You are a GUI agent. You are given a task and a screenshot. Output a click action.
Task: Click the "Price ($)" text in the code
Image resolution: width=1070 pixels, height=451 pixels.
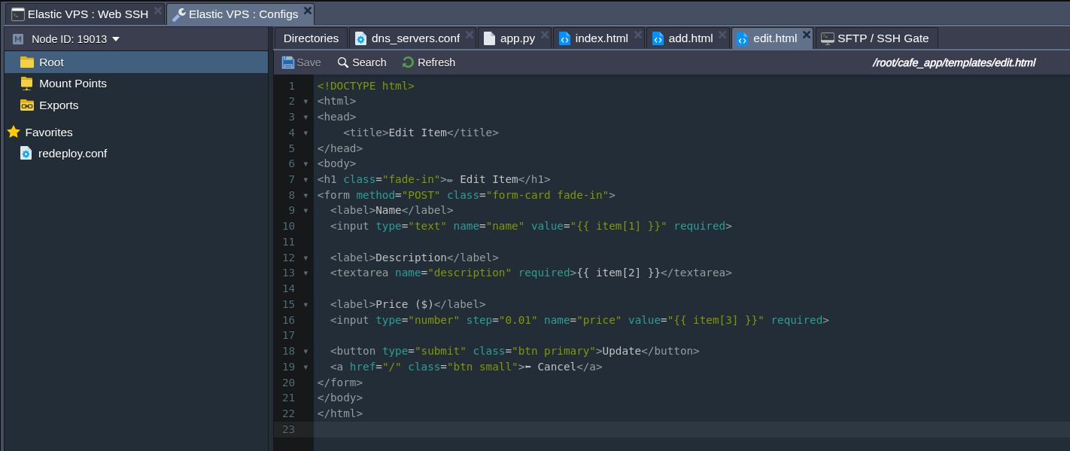point(405,304)
